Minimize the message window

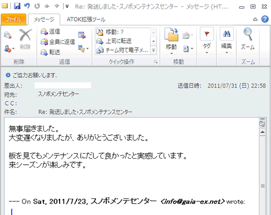click(242, 7)
